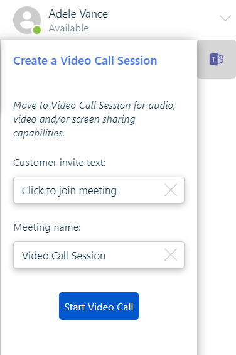Click the 'Meeting name:' label
The height and width of the screenshot is (355, 236).
point(47,227)
